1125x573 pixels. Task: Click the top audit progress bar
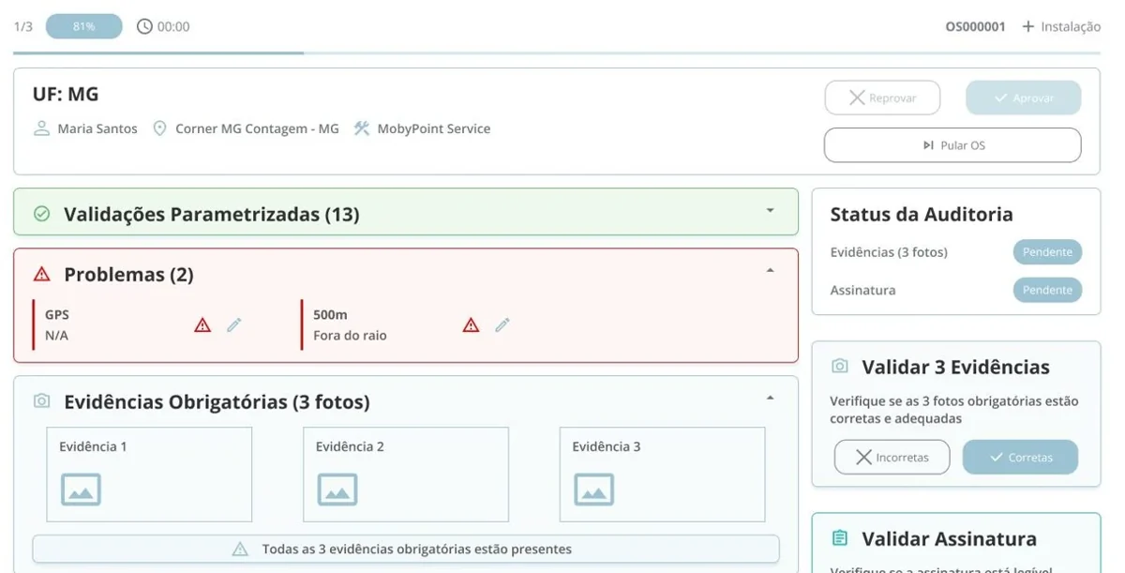click(x=557, y=53)
